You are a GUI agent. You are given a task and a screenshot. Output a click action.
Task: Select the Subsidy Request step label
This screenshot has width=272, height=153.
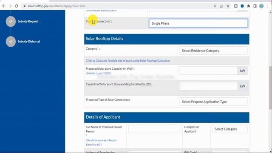pos(28,21)
